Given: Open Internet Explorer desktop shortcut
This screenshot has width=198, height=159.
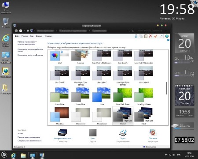Looking at the screenshot, I should click(6, 41).
